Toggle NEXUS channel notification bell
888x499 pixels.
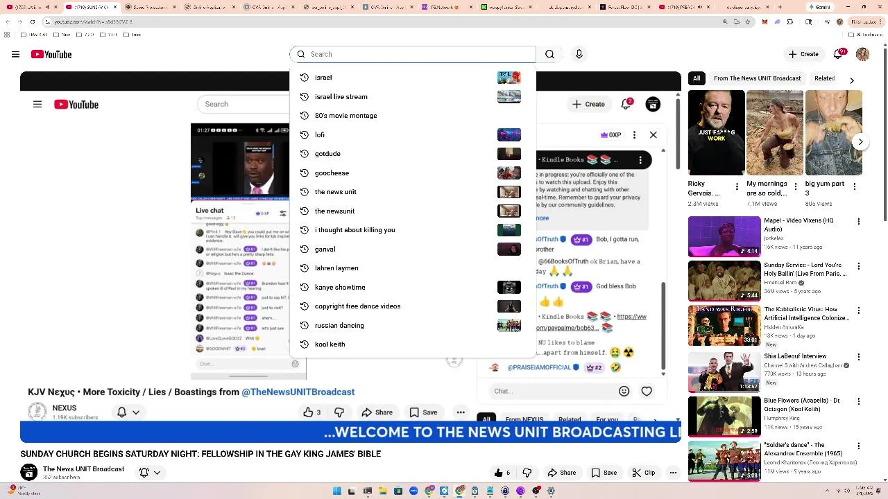tap(122, 412)
